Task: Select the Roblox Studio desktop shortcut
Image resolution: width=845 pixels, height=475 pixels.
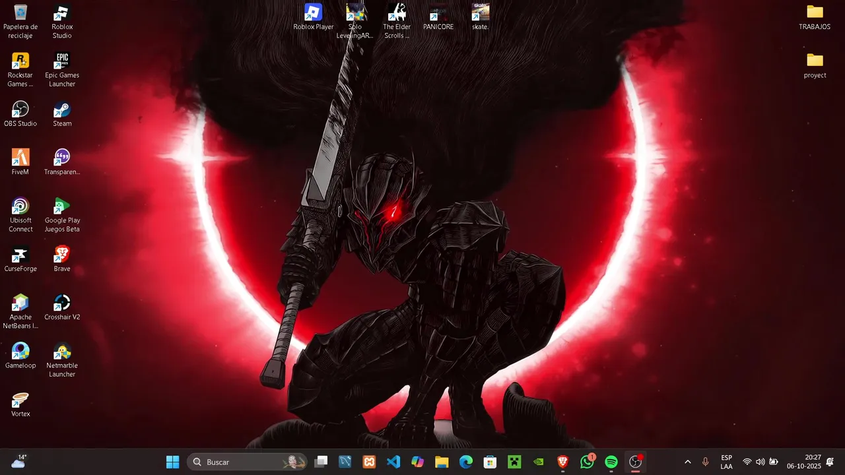Action: 62,22
